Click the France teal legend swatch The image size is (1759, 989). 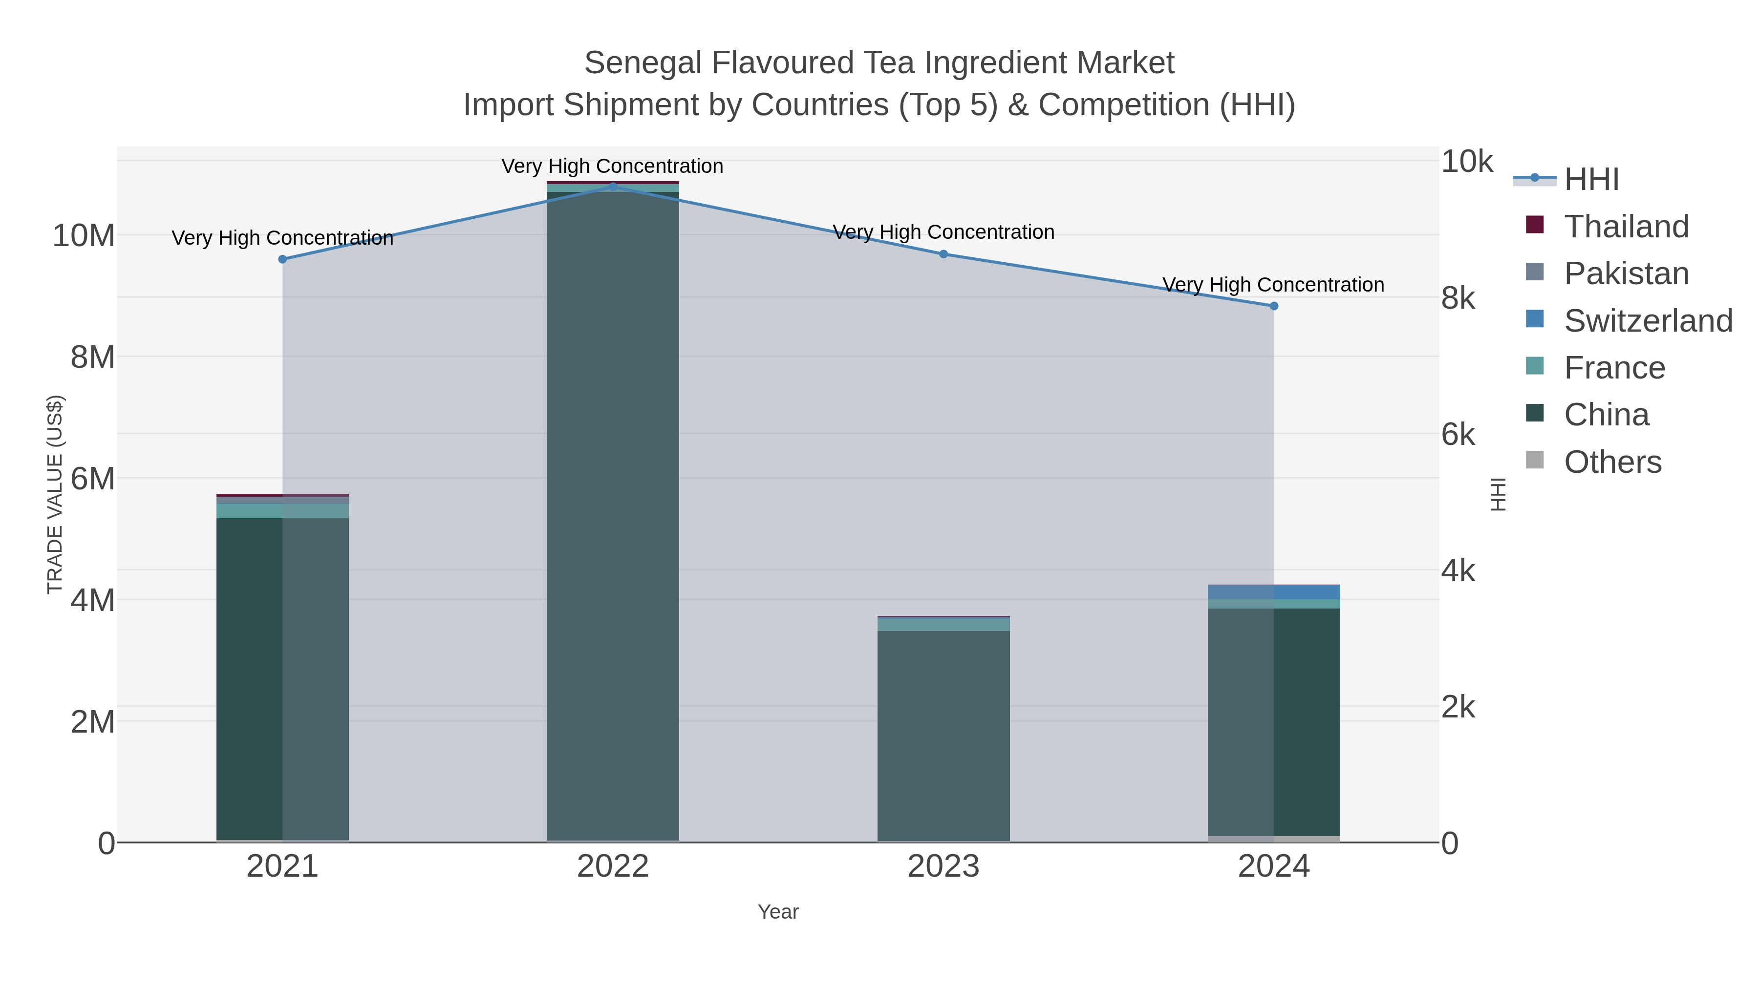(x=1534, y=366)
